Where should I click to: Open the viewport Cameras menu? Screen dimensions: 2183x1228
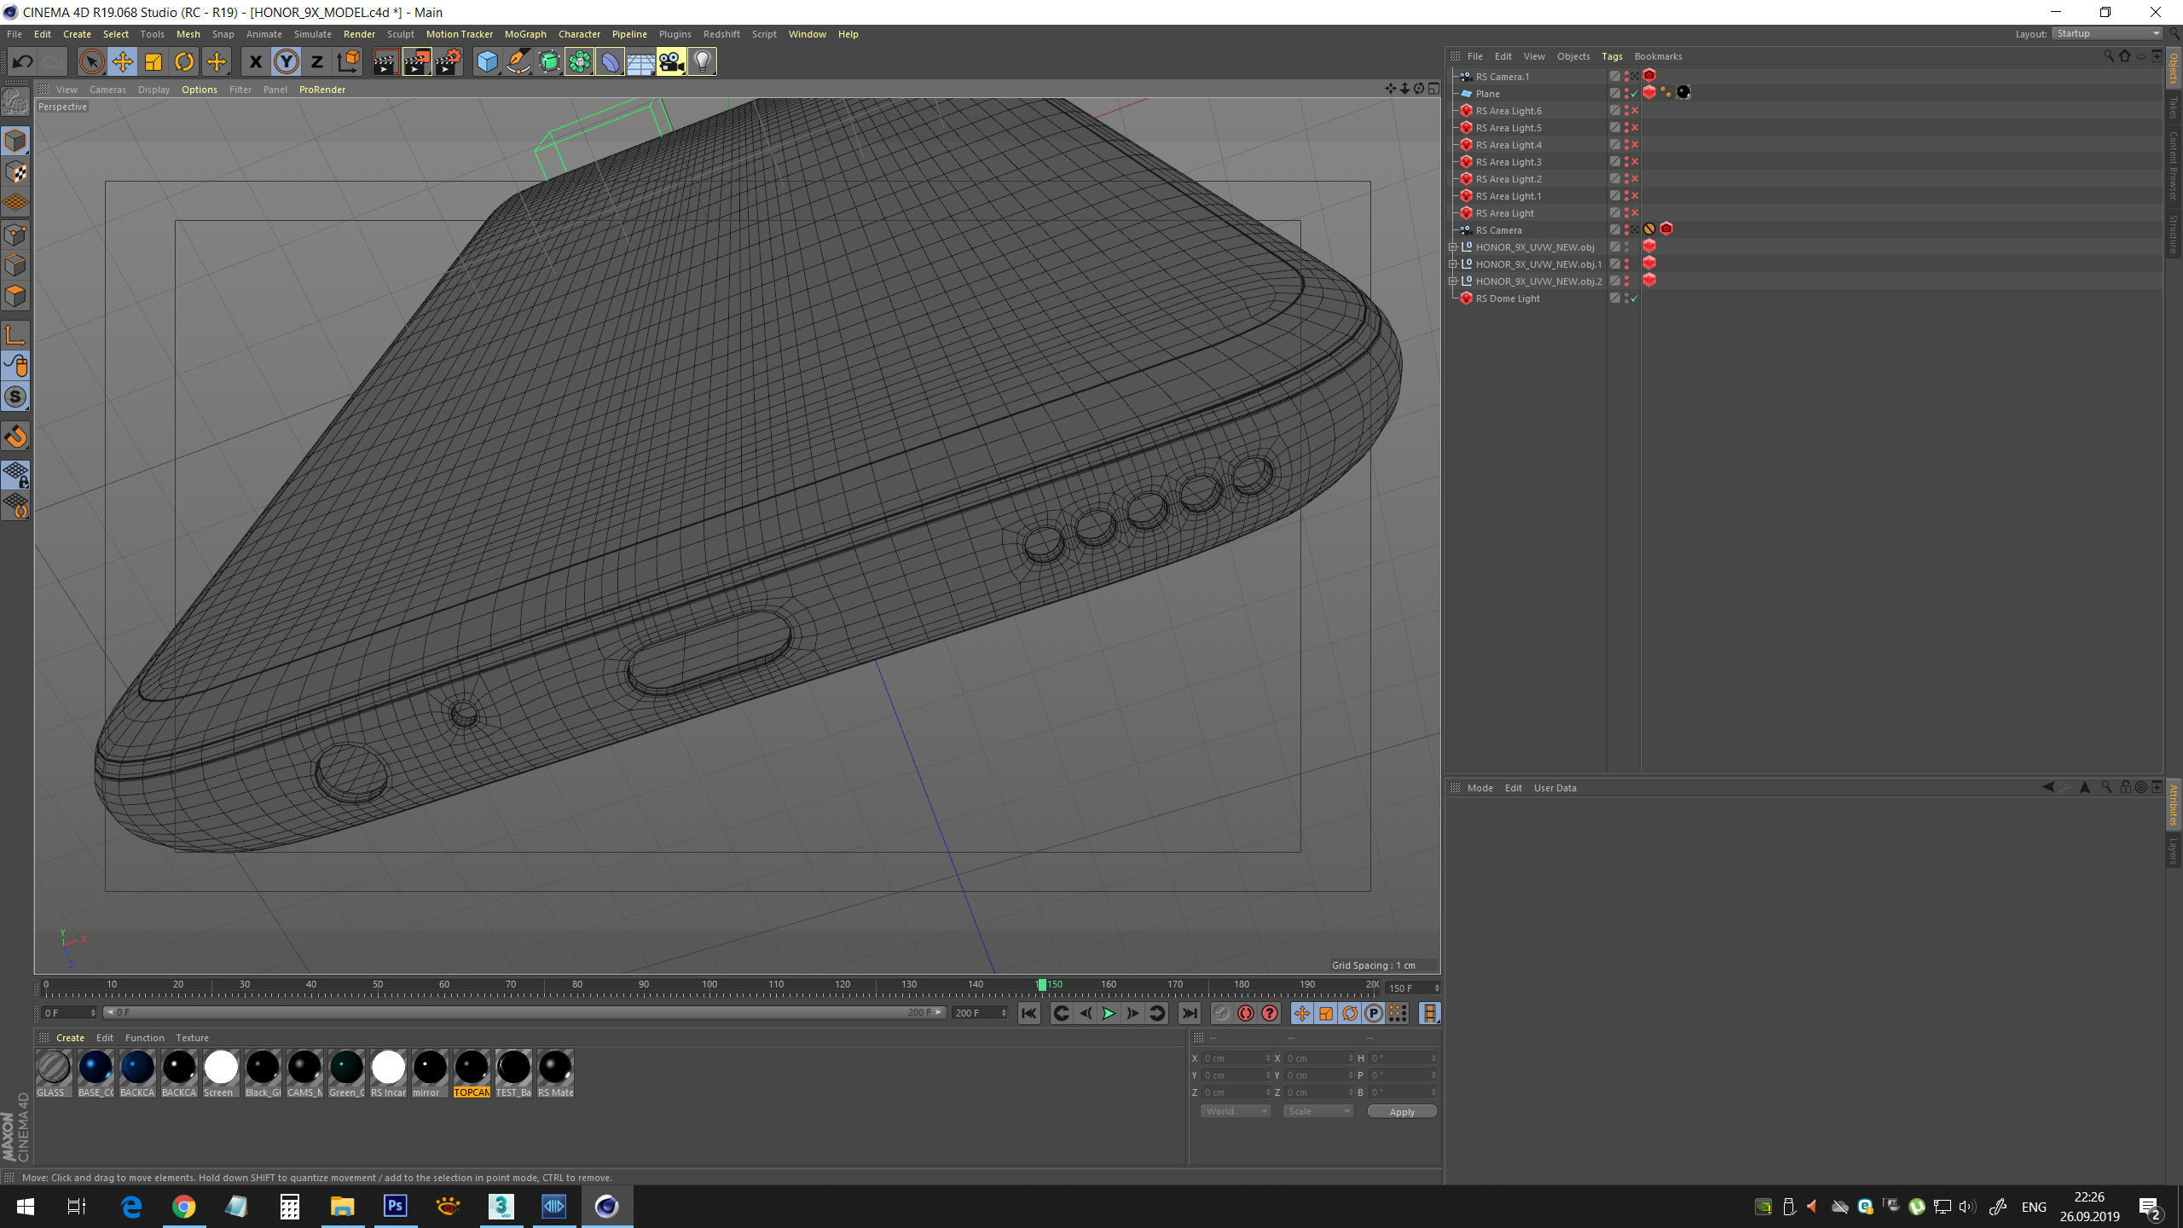point(107,90)
